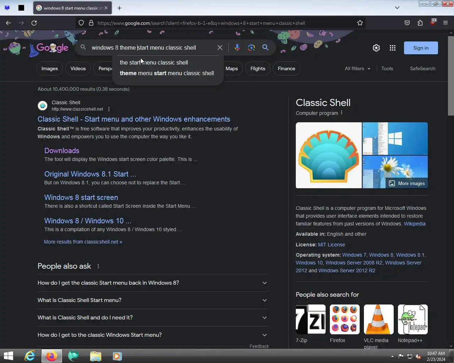Image resolution: width=454 pixels, height=363 pixels.
Task: Open the People also ask options menu
Action: point(98,266)
